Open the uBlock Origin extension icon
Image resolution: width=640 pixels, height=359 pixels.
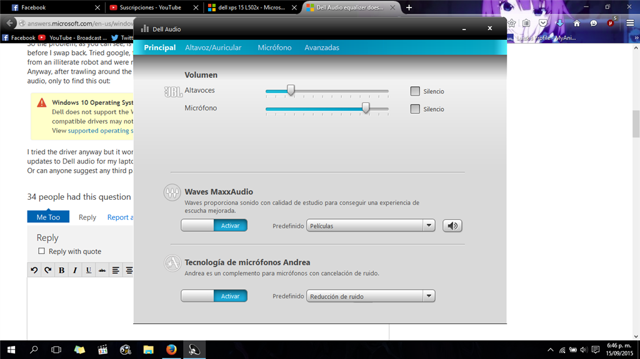pos(611,23)
